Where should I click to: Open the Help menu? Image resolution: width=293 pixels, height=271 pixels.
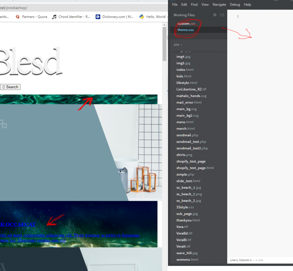(x=247, y=4)
